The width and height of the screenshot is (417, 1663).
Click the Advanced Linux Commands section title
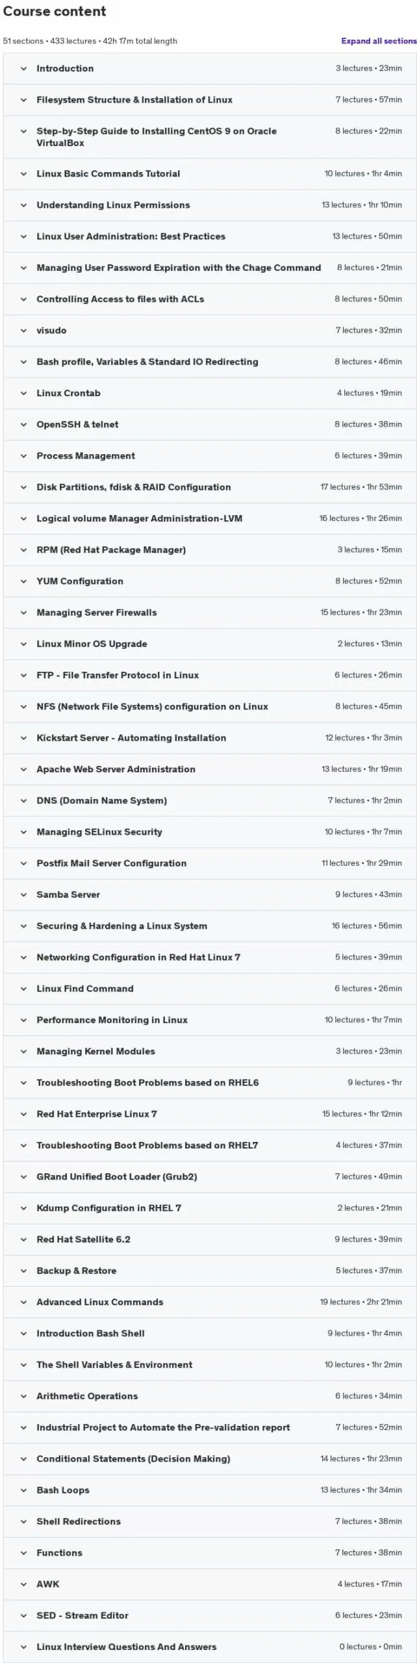100,1302
